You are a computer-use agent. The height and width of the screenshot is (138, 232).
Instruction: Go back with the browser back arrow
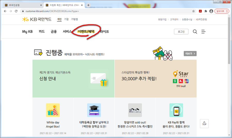5,11
